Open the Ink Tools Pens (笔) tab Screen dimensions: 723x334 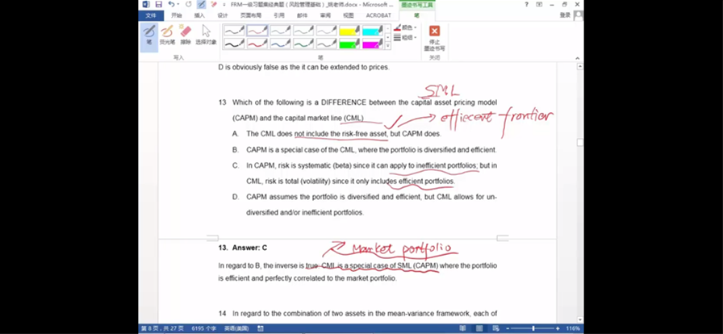pos(417,15)
